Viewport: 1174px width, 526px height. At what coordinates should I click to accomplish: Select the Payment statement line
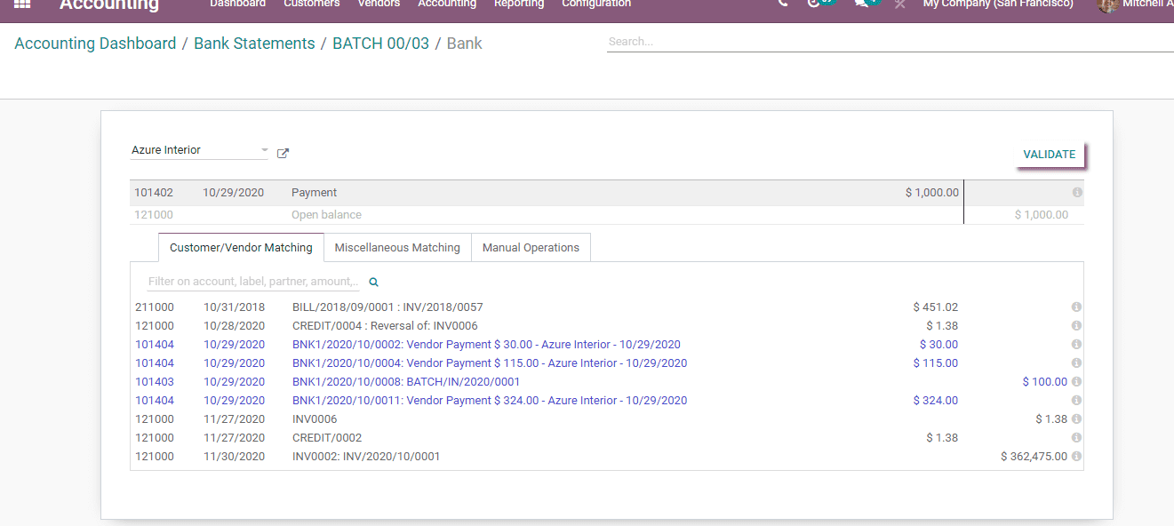[x=606, y=193]
